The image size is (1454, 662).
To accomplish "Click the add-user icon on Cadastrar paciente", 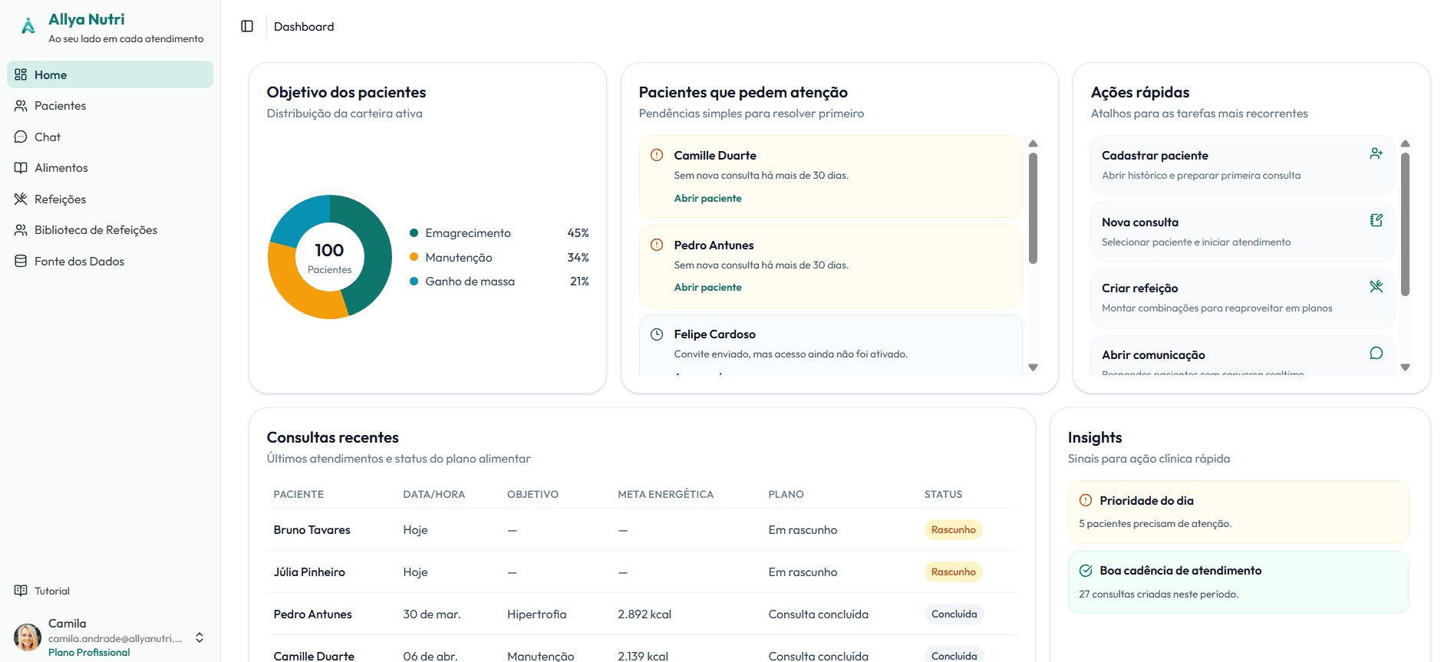I will click(1377, 153).
